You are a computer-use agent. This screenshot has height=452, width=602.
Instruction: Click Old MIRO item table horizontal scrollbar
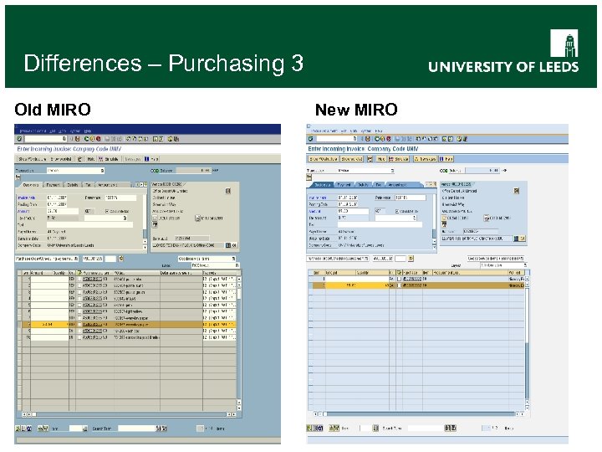(129, 414)
